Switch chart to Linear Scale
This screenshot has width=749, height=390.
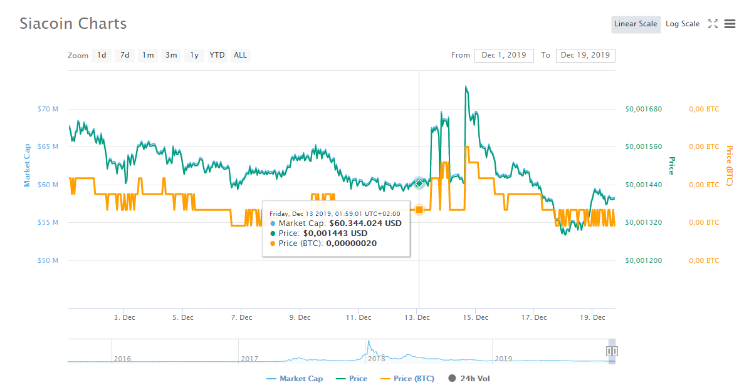click(636, 24)
